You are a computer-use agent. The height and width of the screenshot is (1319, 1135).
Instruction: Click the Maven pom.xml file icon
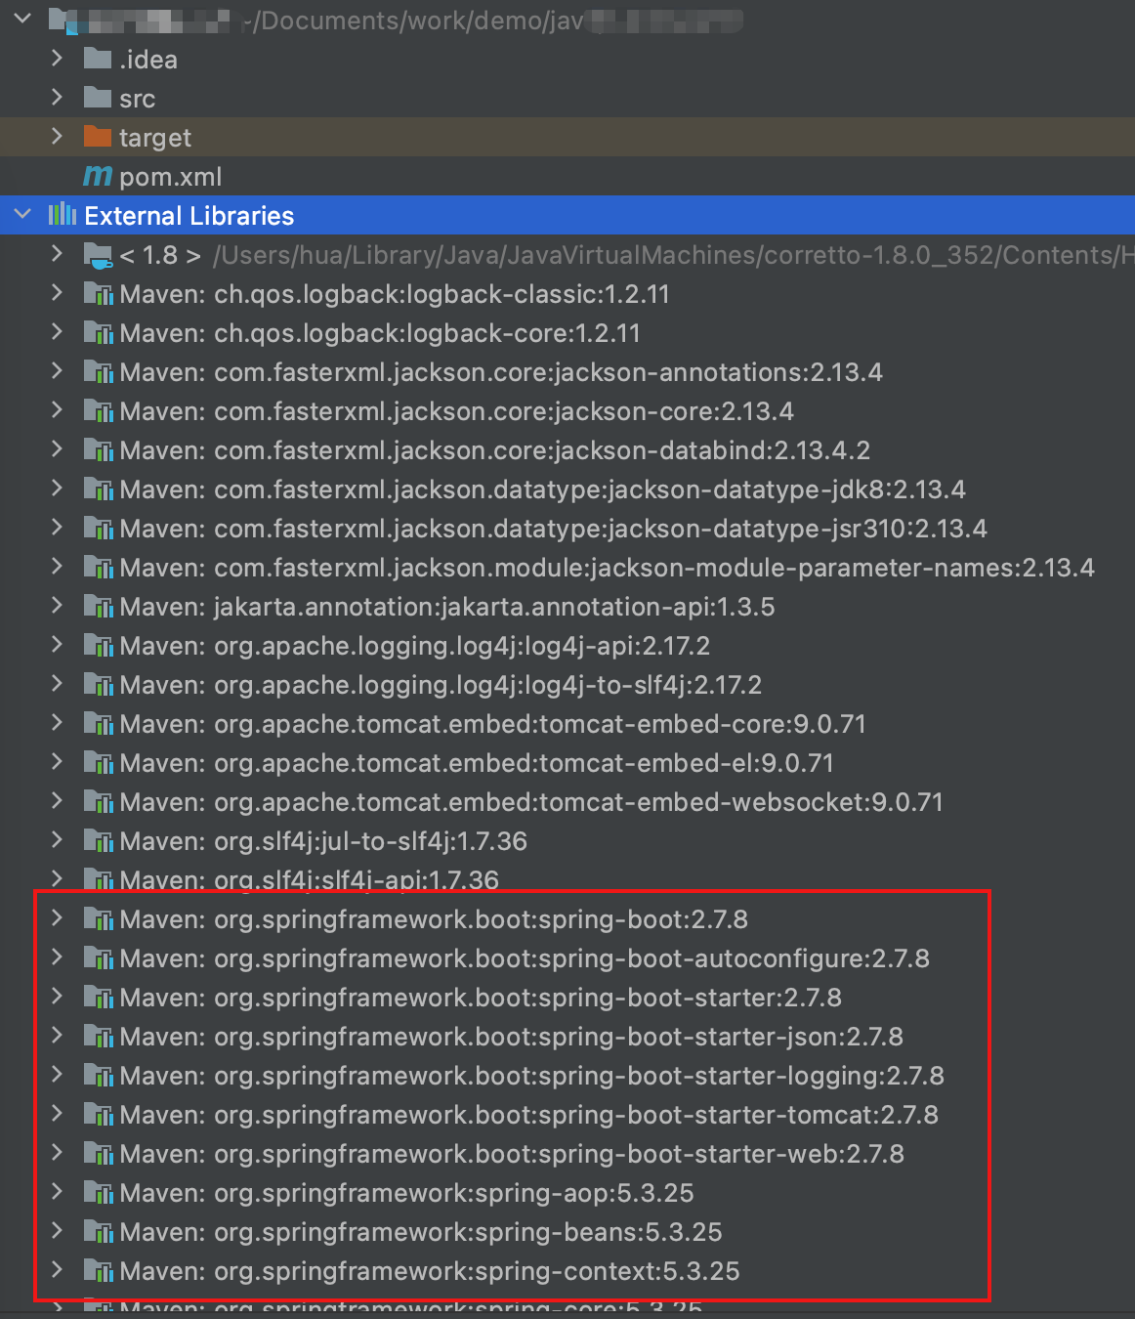point(98,176)
